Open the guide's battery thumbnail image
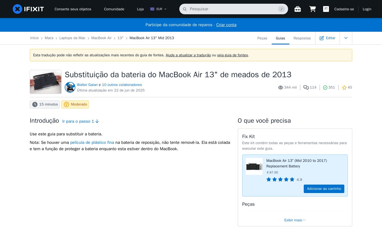The width and height of the screenshot is (382, 238). [x=46, y=82]
